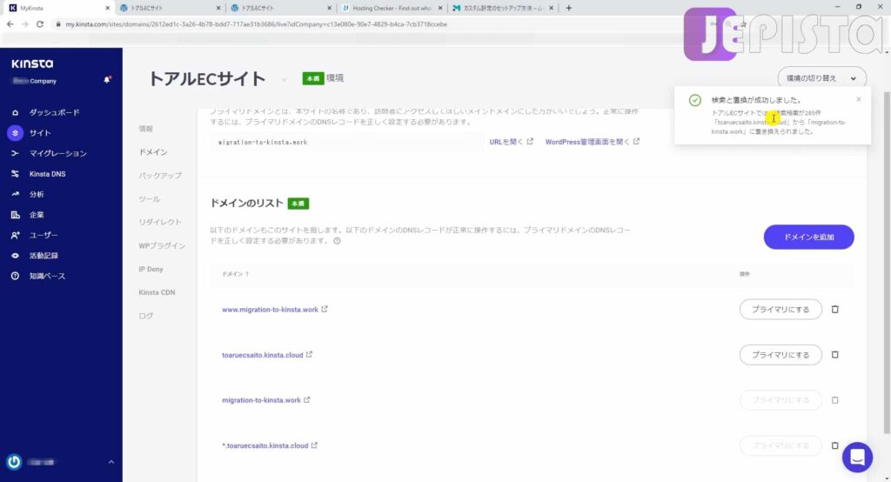Open the chat support widget

(x=857, y=458)
